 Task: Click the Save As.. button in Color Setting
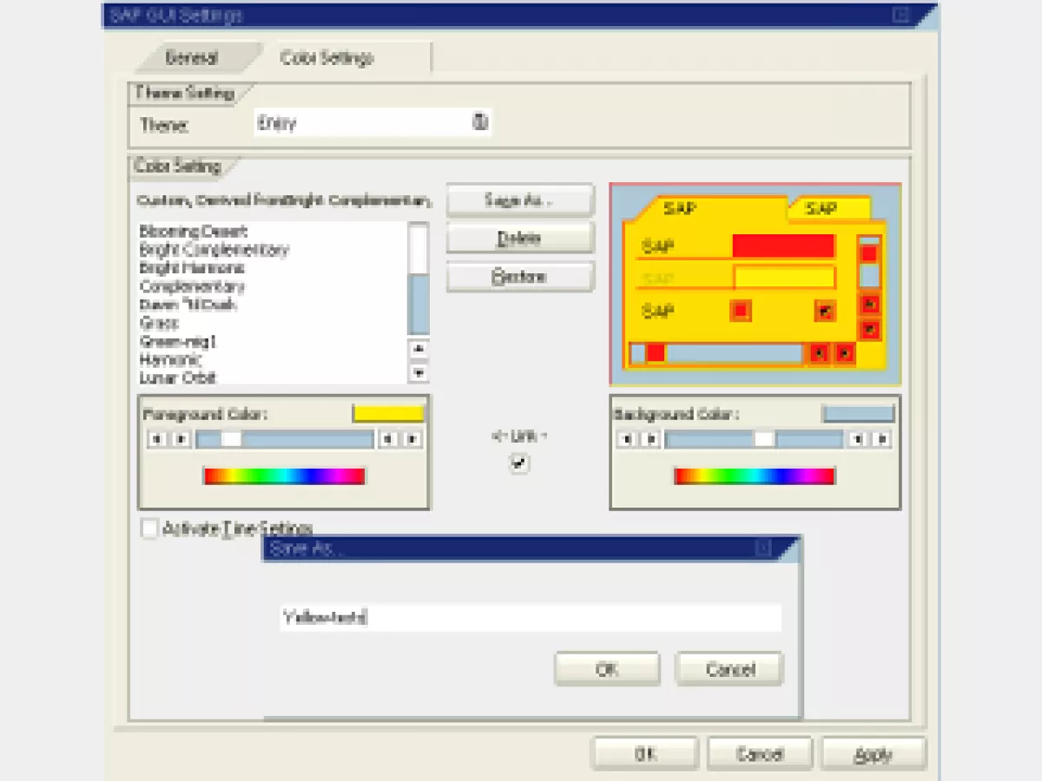pyautogui.click(x=520, y=200)
